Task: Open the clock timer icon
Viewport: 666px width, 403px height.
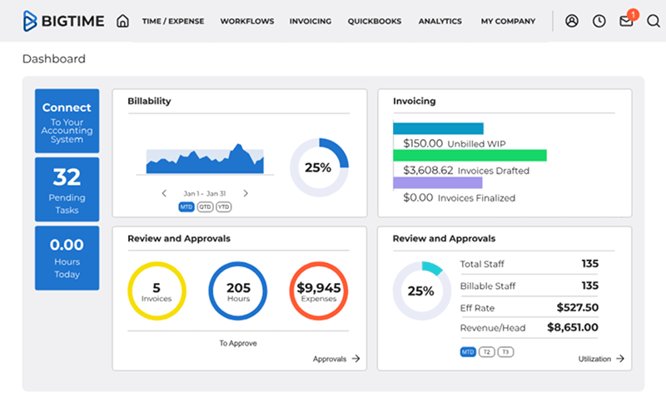Action: 599,21
